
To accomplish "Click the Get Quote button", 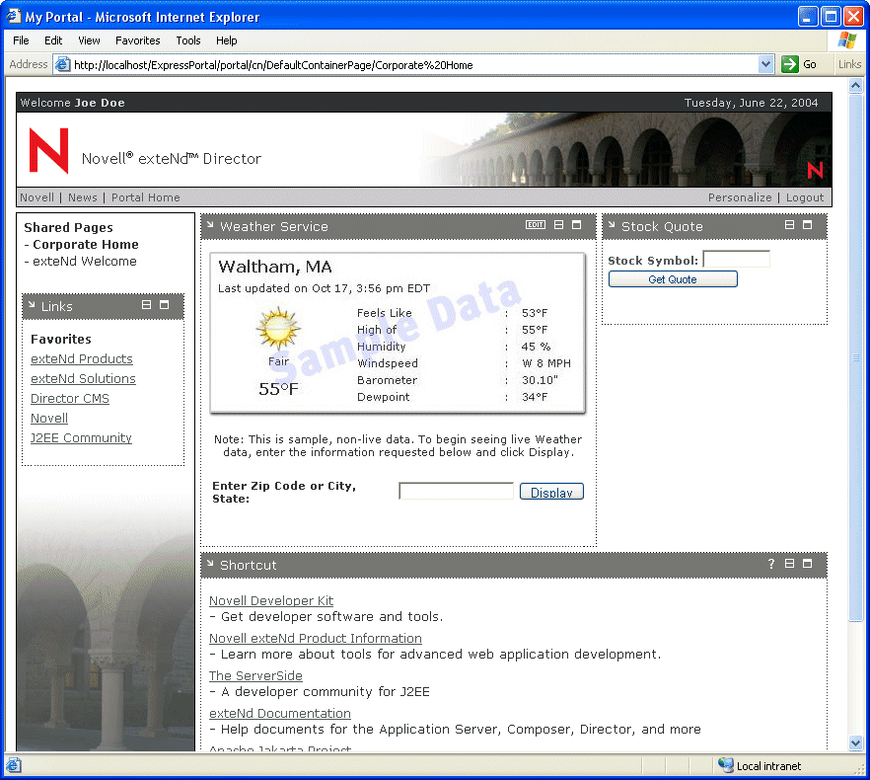I will coord(673,278).
